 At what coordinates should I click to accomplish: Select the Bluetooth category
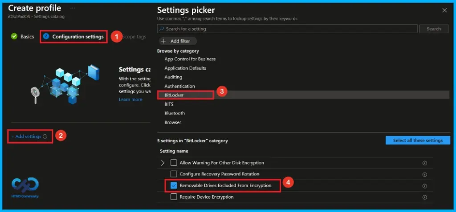coord(175,113)
